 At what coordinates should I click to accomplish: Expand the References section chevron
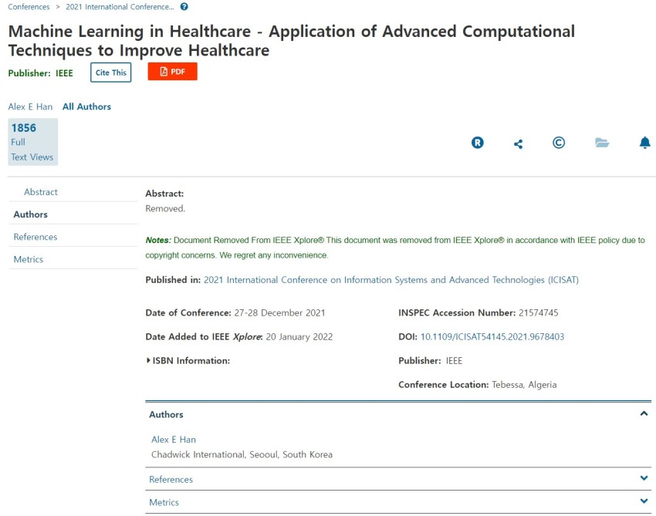pyautogui.click(x=644, y=478)
